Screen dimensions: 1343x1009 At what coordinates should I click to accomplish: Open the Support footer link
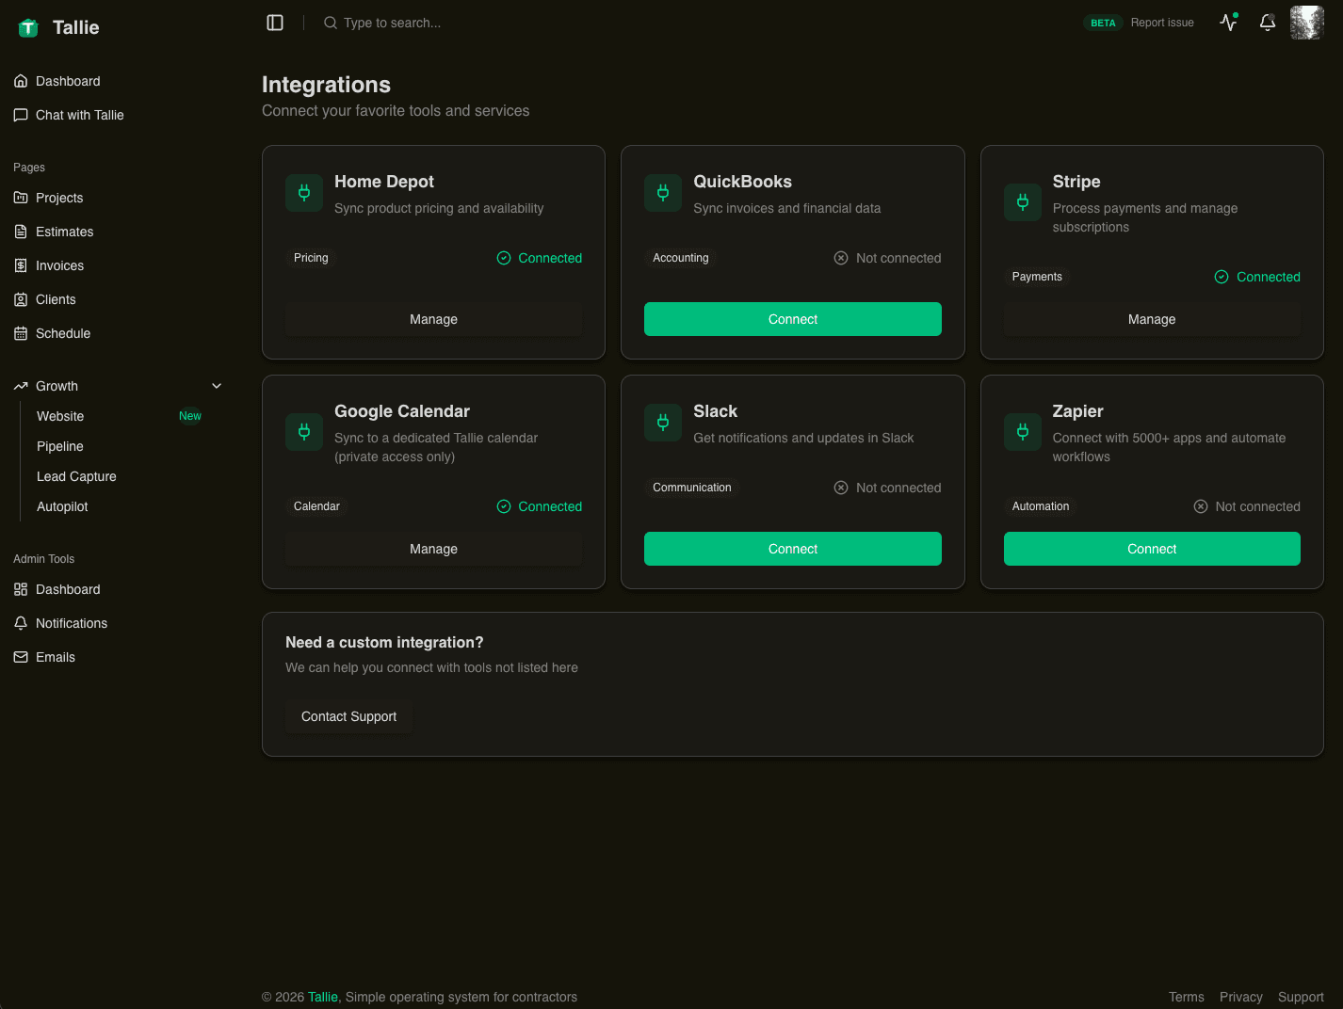[x=1301, y=997]
